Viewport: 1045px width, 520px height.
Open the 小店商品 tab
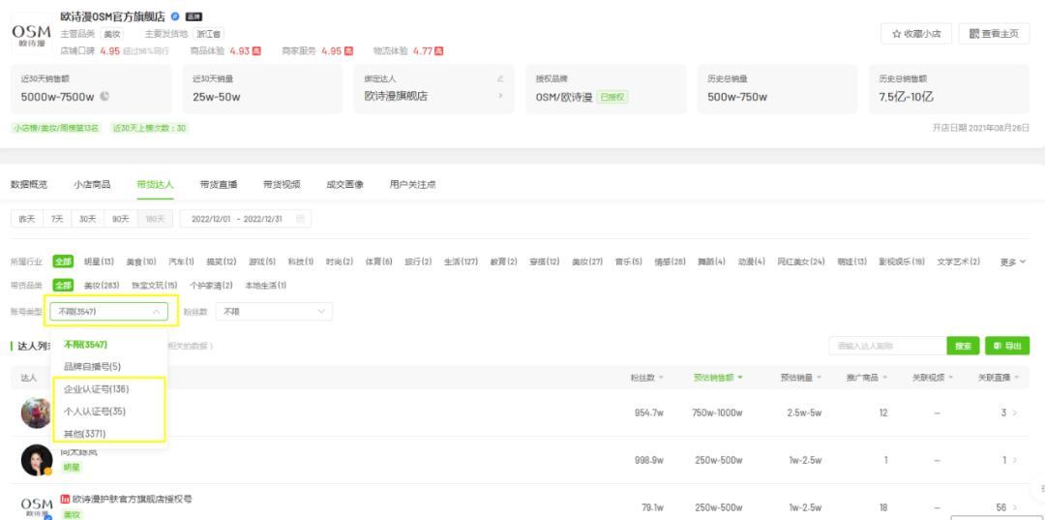[92, 184]
